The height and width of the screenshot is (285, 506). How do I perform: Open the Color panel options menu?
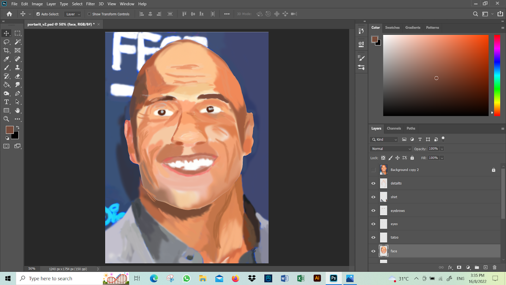tap(503, 28)
